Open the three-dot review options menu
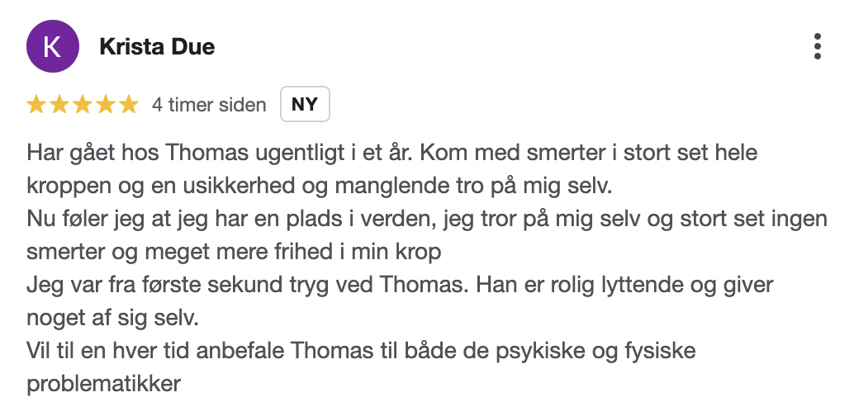Viewport: 854px width, 416px height. (x=817, y=47)
